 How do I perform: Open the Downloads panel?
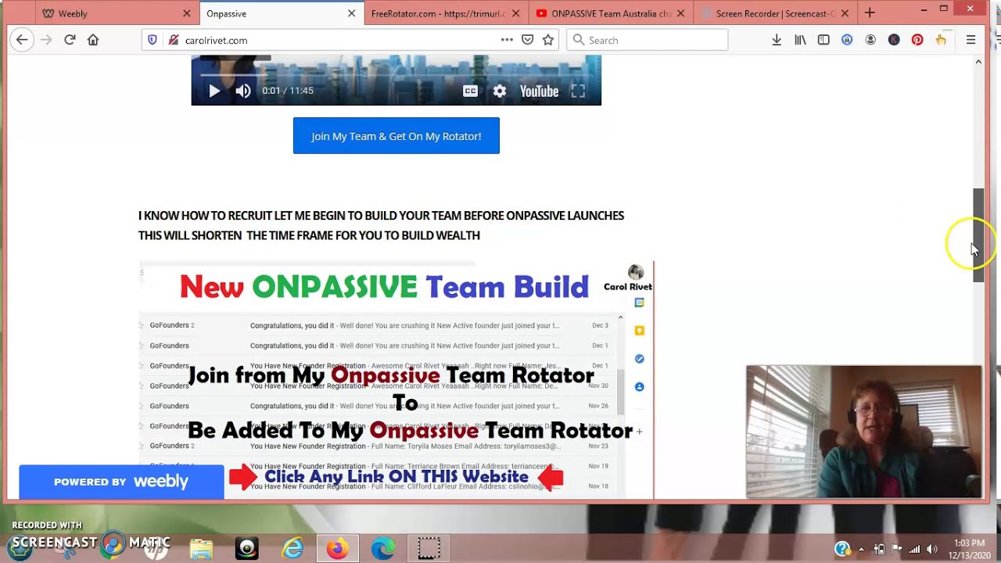(777, 40)
